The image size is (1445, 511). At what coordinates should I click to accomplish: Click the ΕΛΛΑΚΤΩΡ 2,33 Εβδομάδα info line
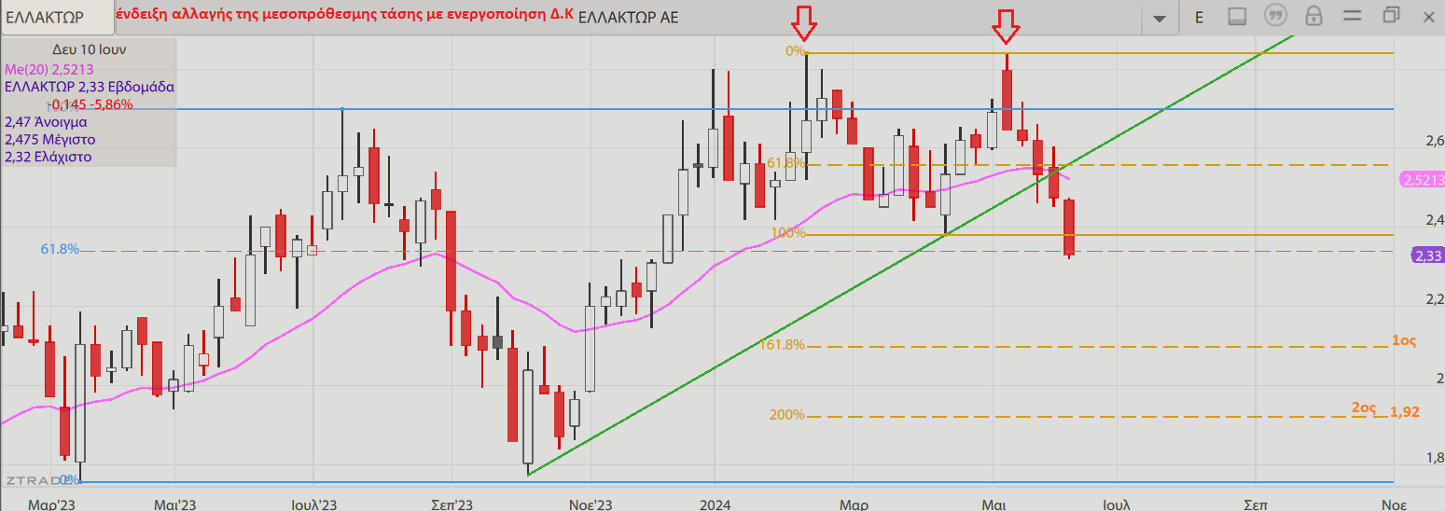click(x=89, y=86)
